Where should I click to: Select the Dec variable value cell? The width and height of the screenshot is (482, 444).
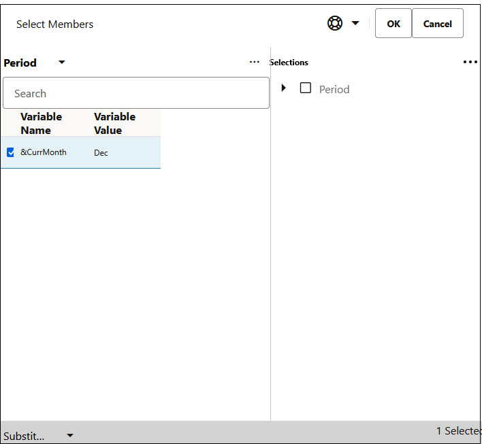[x=101, y=153]
